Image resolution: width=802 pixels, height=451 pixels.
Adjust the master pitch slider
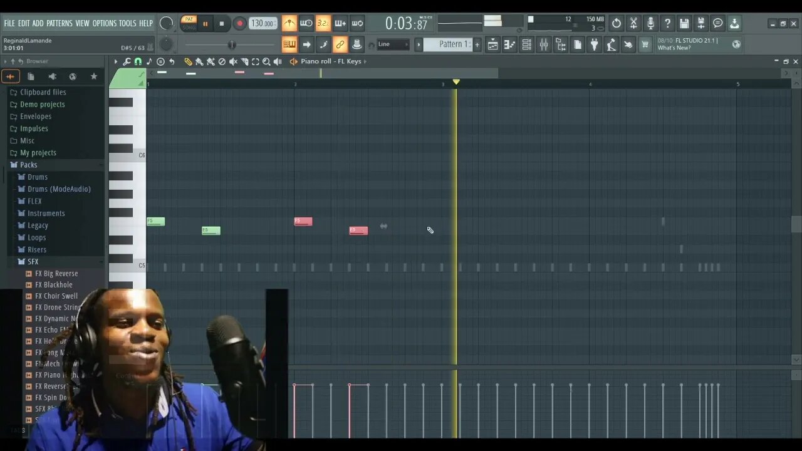[232, 44]
